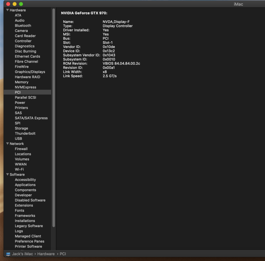The image size is (265, 261).
Task: Open Printer Software under Software
Action: tap(29, 246)
